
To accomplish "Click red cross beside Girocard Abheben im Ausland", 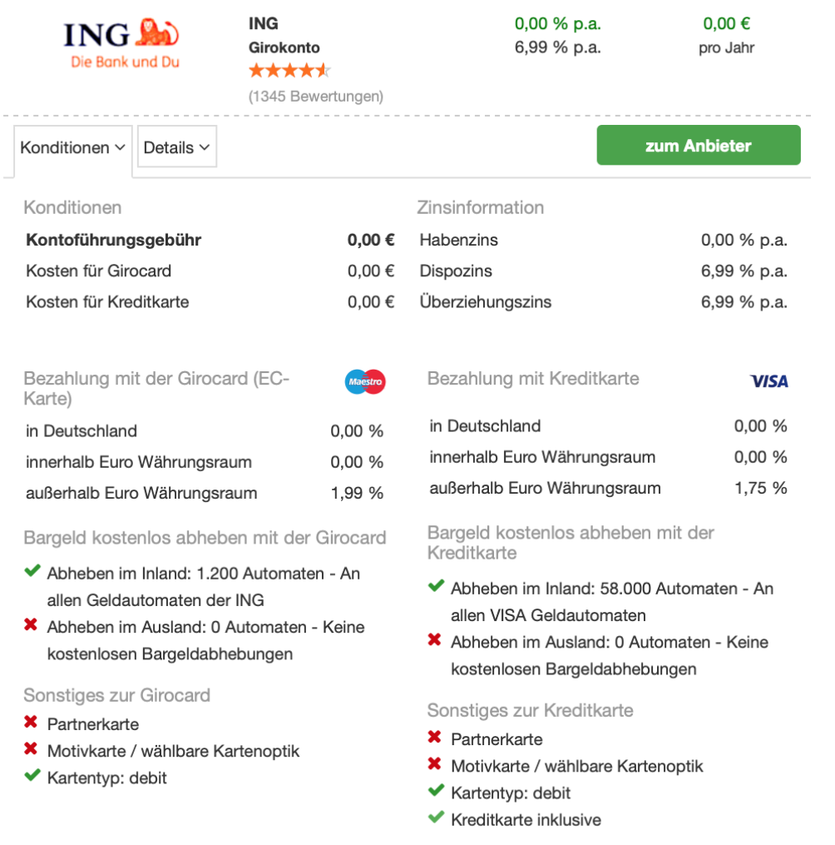I will pos(32,625).
